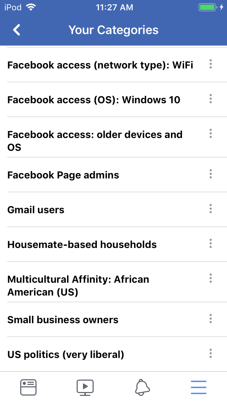
Task: Tap the Your Categories header title
Action: 113,30
